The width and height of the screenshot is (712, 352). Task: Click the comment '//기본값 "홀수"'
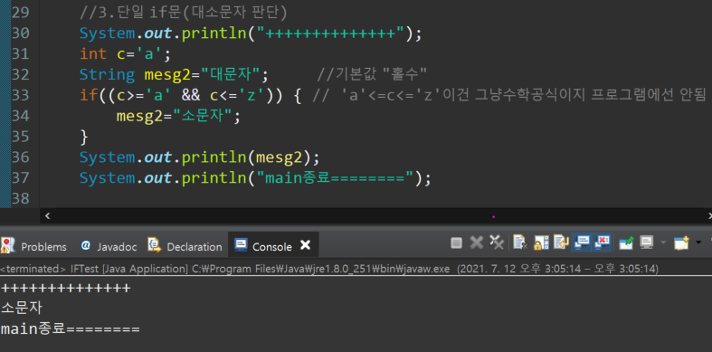(x=372, y=73)
